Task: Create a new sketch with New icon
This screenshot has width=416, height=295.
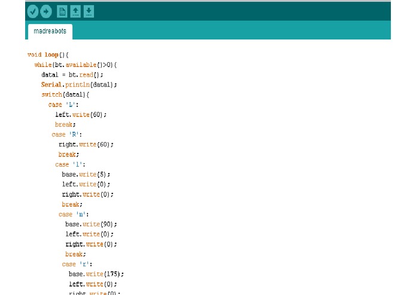Action: [62, 11]
